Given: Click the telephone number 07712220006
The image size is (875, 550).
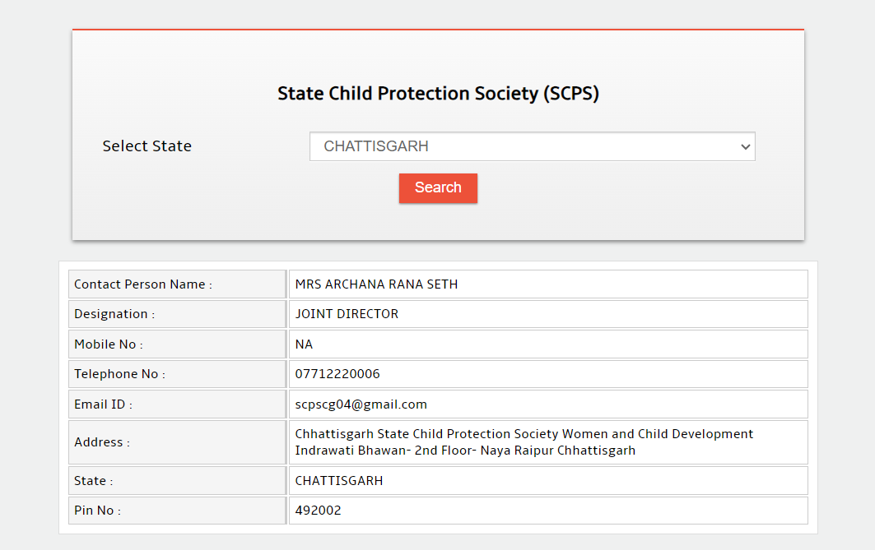Looking at the screenshot, I should point(337,374).
